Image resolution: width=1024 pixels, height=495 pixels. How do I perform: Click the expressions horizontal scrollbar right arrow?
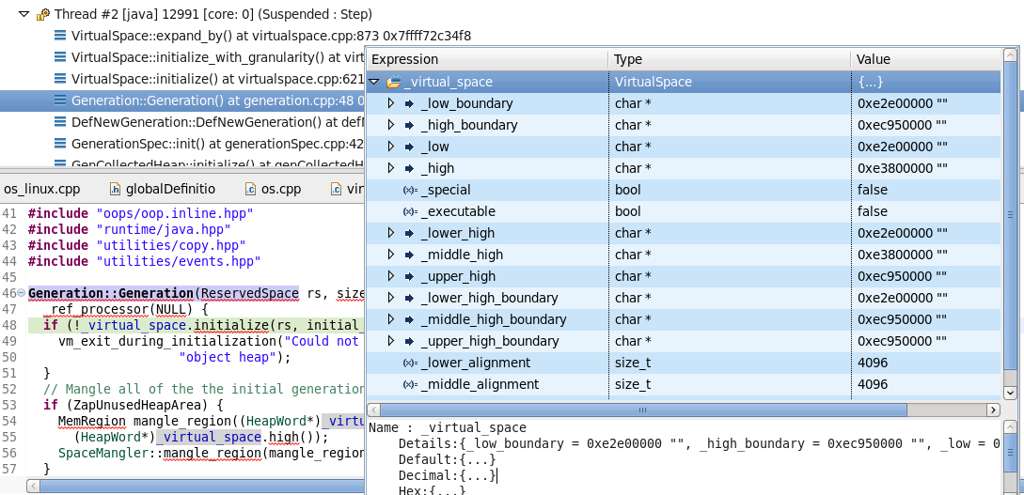point(993,410)
